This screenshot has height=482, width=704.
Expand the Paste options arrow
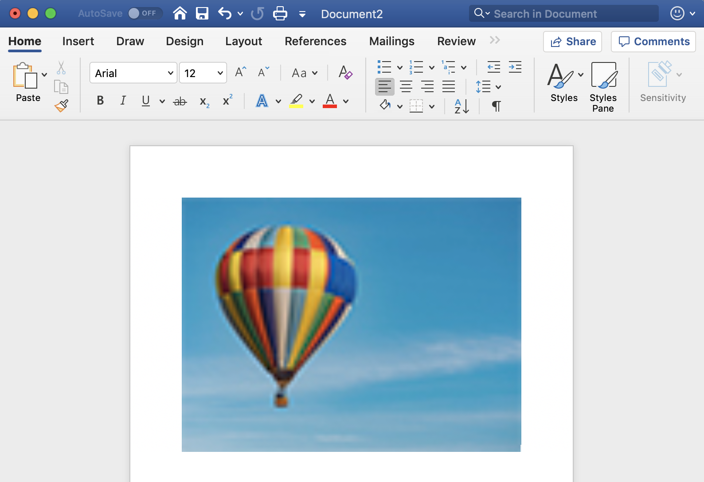point(44,74)
